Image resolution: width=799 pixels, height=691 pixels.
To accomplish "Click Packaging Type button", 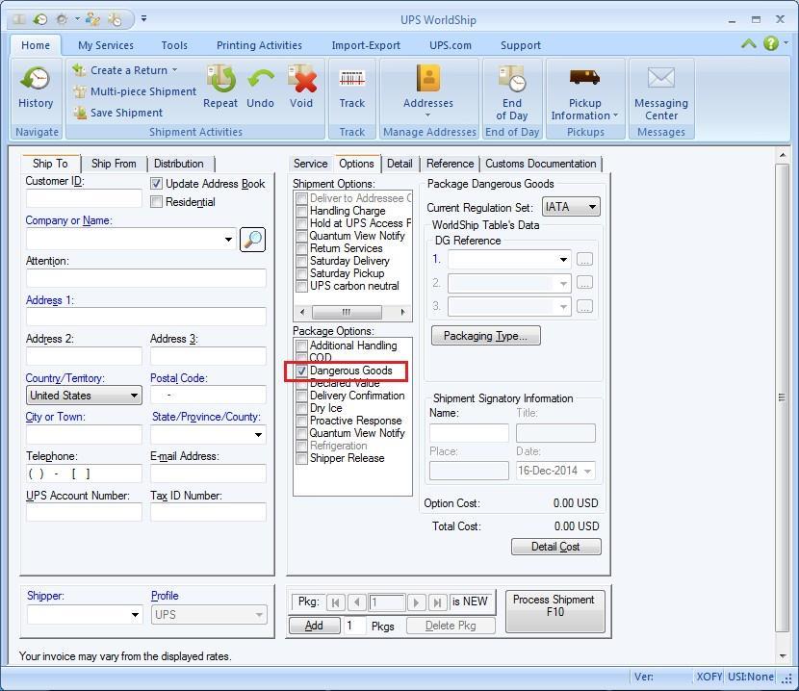I will [485, 336].
